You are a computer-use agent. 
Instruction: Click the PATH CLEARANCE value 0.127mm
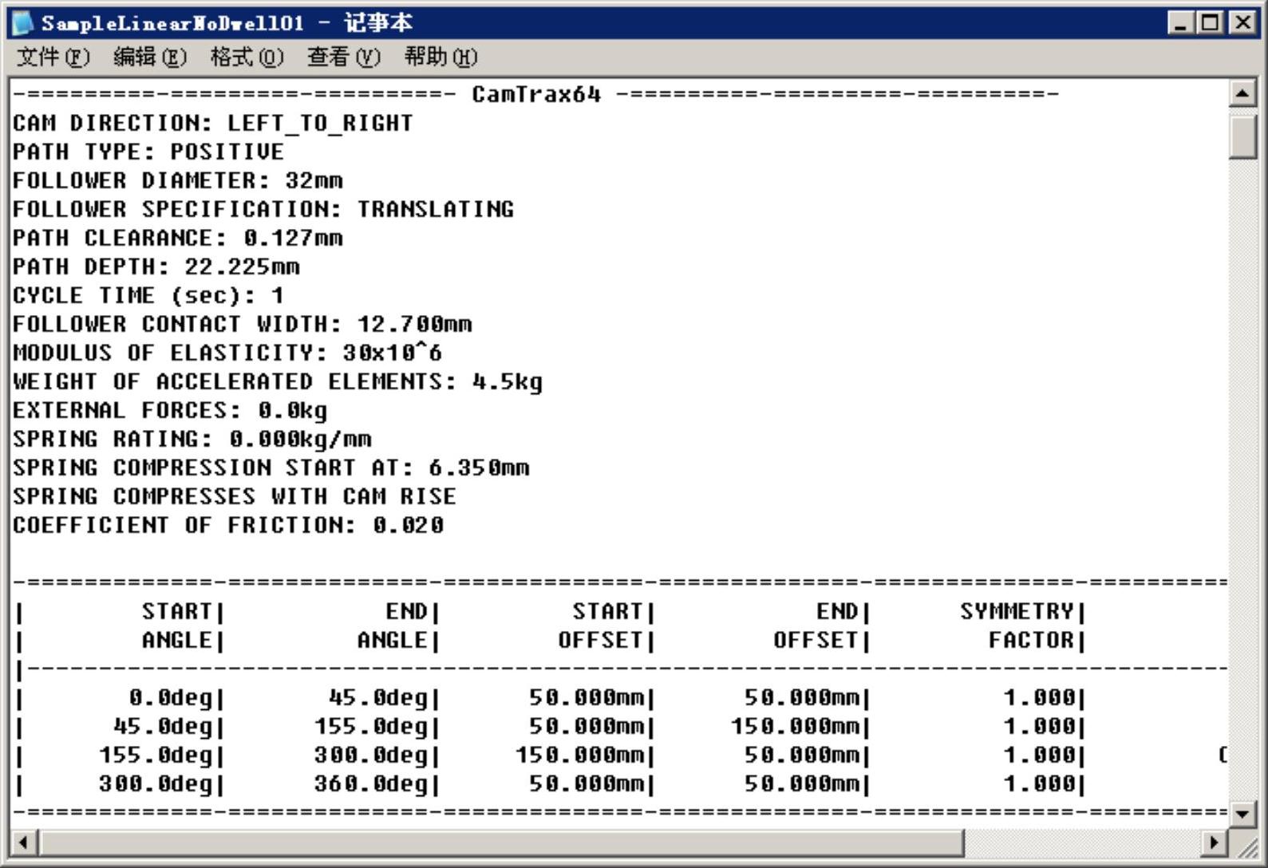click(x=293, y=238)
